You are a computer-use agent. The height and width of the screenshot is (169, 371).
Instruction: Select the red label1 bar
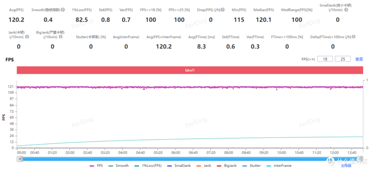click(190, 70)
